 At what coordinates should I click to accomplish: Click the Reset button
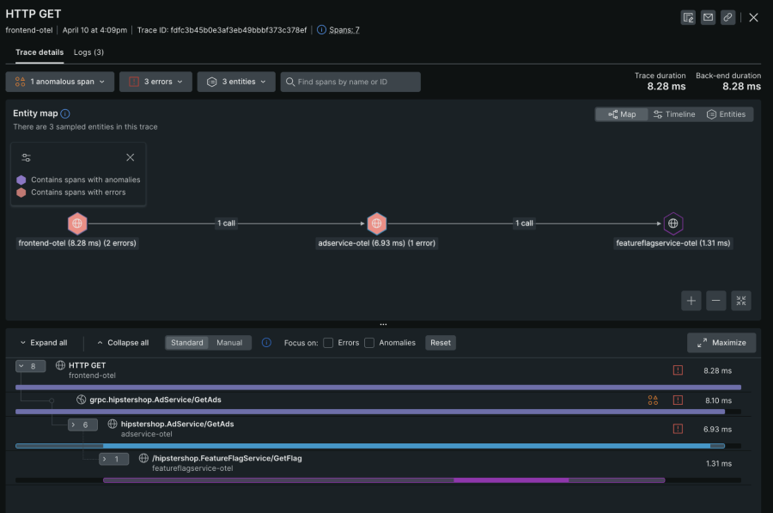pyautogui.click(x=441, y=343)
